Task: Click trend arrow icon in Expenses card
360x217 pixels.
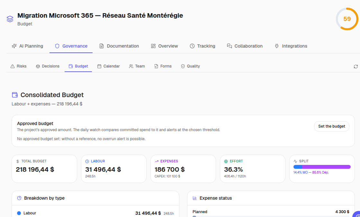Action: pos(157,161)
